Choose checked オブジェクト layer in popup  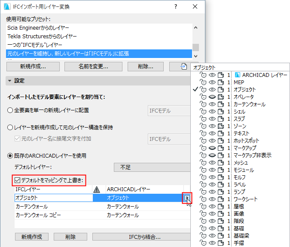coord(244,89)
